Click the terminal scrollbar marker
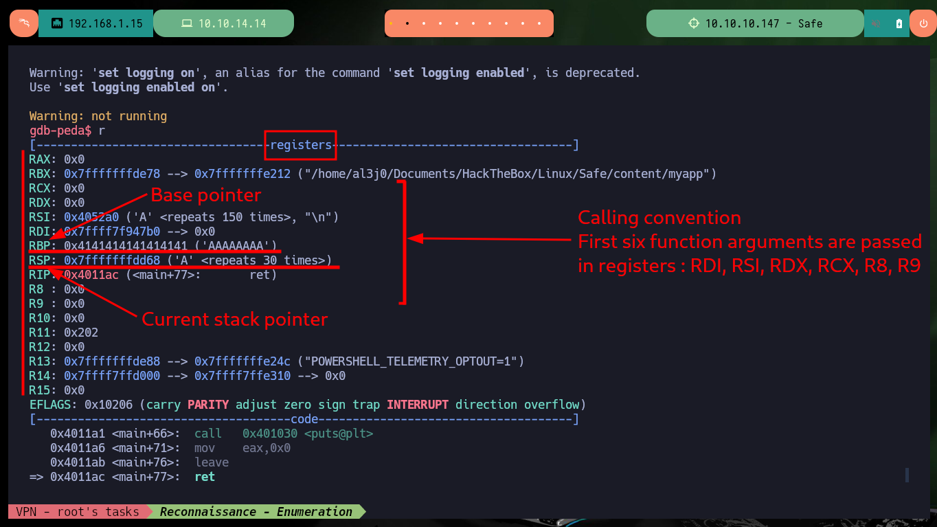This screenshot has height=527, width=937. [907, 475]
